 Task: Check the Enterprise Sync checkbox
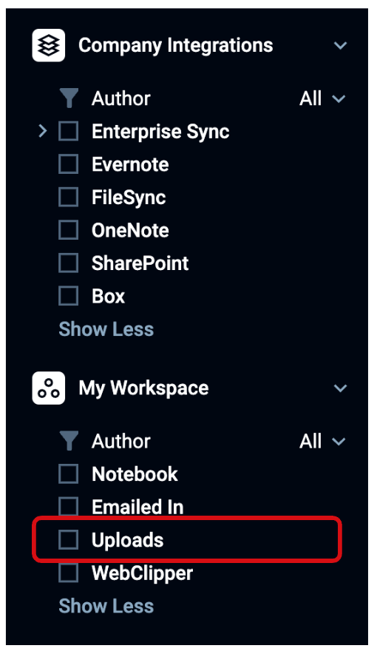coord(68,132)
